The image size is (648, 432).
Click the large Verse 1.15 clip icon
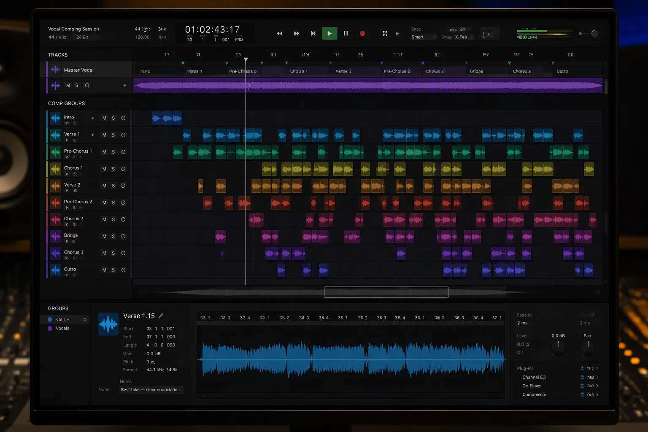tap(108, 324)
